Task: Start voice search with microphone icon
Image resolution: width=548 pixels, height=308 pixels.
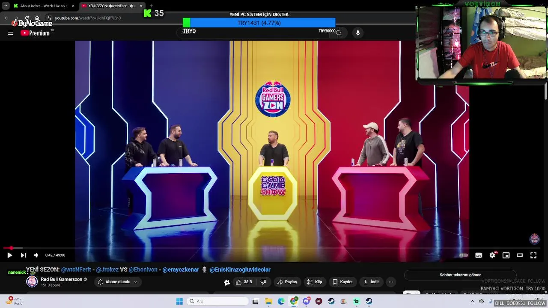Action: 358,33
